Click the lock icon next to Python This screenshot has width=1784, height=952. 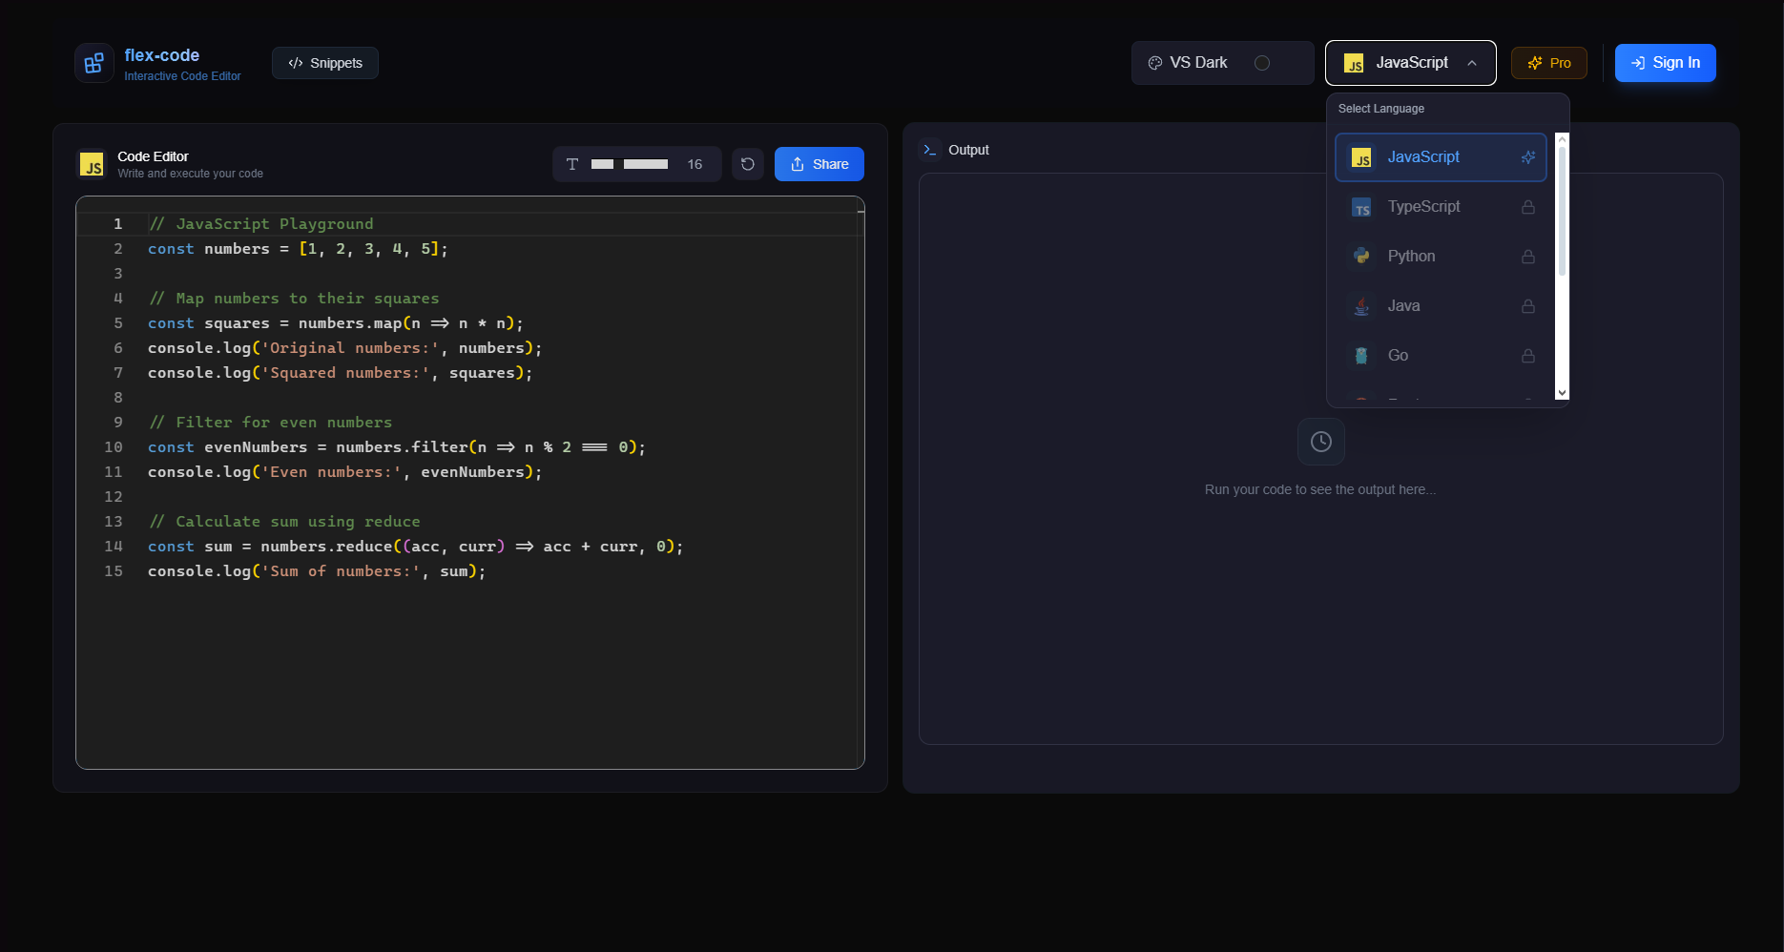pos(1528,257)
